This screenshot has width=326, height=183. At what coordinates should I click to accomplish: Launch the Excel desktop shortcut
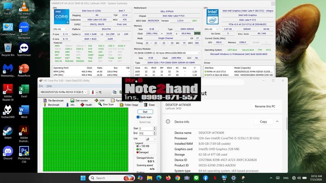pyautogui.click(x=24, y=91)
